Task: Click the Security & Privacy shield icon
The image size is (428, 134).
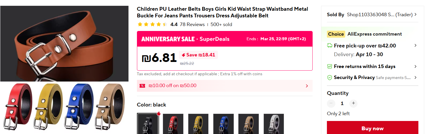Action: coord(330,78)
